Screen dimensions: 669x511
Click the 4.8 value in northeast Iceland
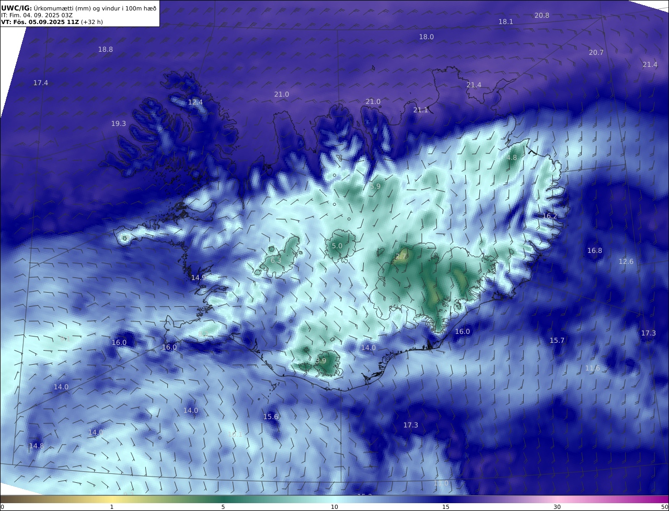point(512,157)
